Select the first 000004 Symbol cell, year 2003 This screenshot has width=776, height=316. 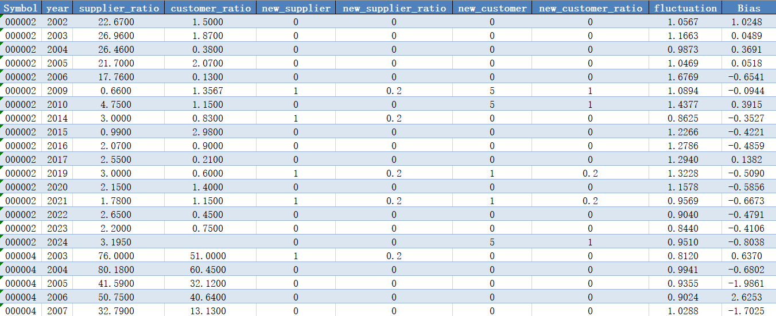tap(21, 256)
